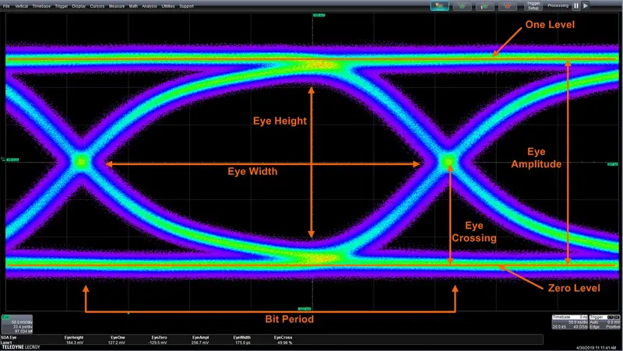Select the normal trigger mode icon

(x=462, y=6)
